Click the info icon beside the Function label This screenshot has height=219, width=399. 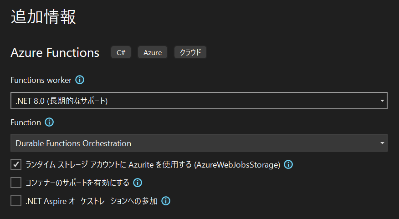click(x=49, y=122)
